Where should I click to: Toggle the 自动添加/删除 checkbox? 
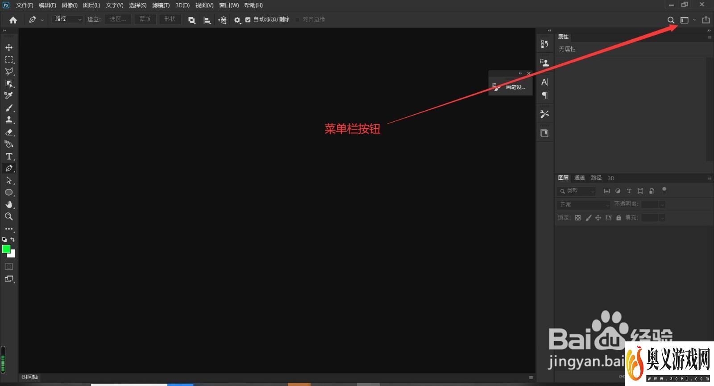coord(248,20)
